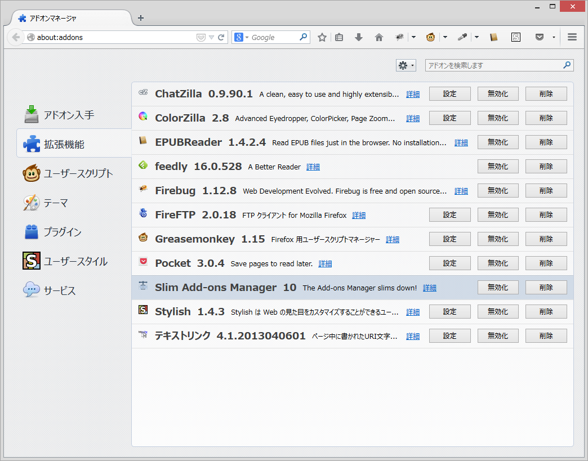Image resolution: width=588 pixels, height=461 pixels.
Task: Select the アドオンマネージャ browser tab
Action: tap(72, 18)
